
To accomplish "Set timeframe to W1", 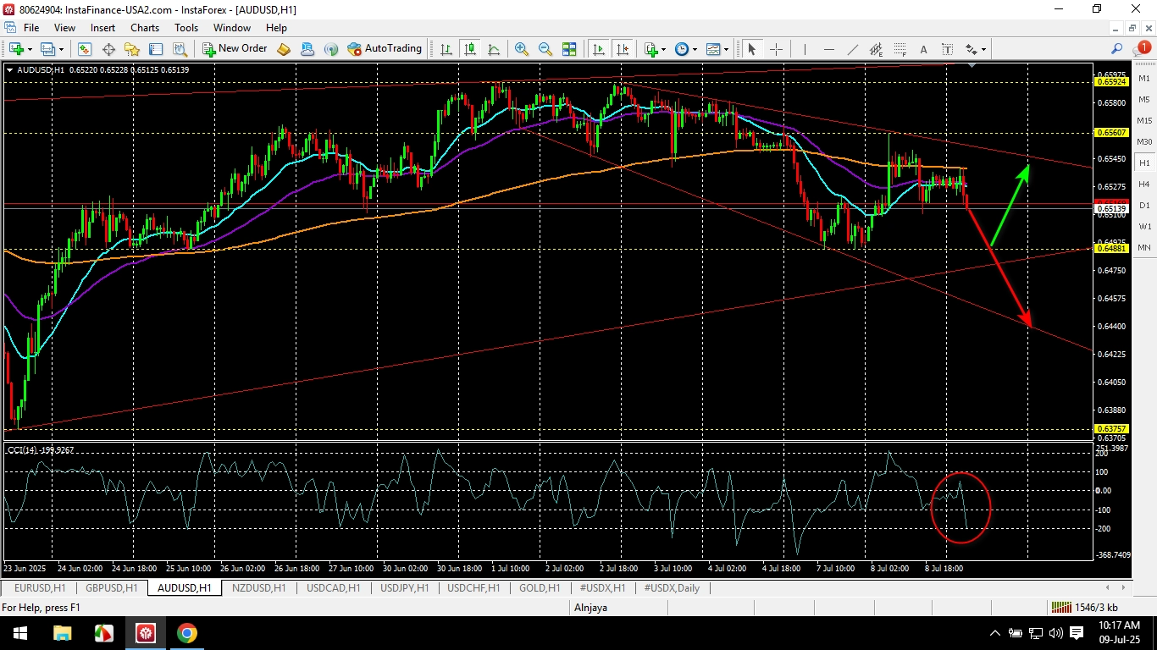I will click(1144, 226).
